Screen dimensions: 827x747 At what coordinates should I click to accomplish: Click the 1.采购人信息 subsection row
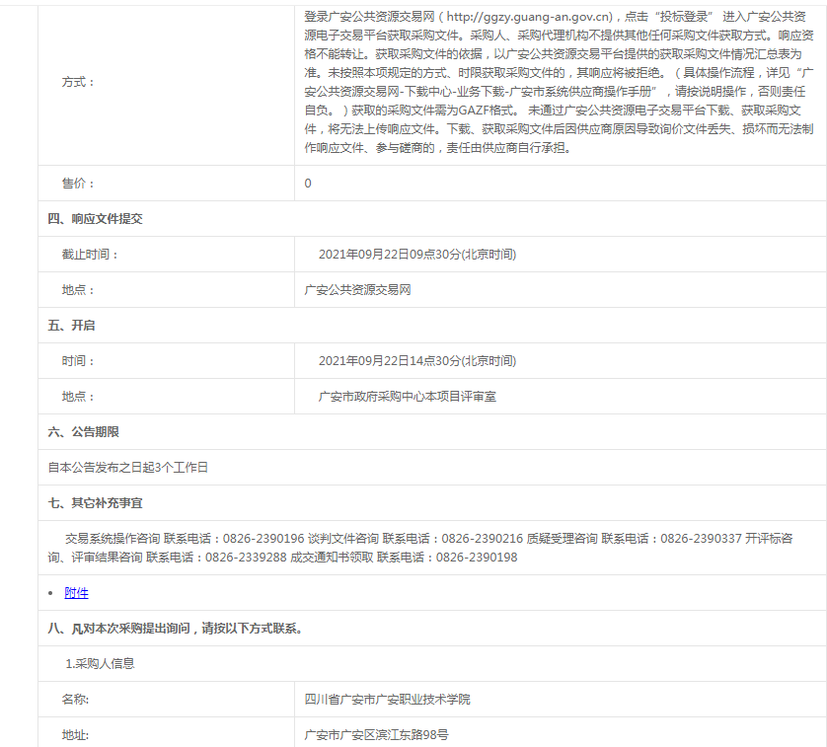click(100, 664)
